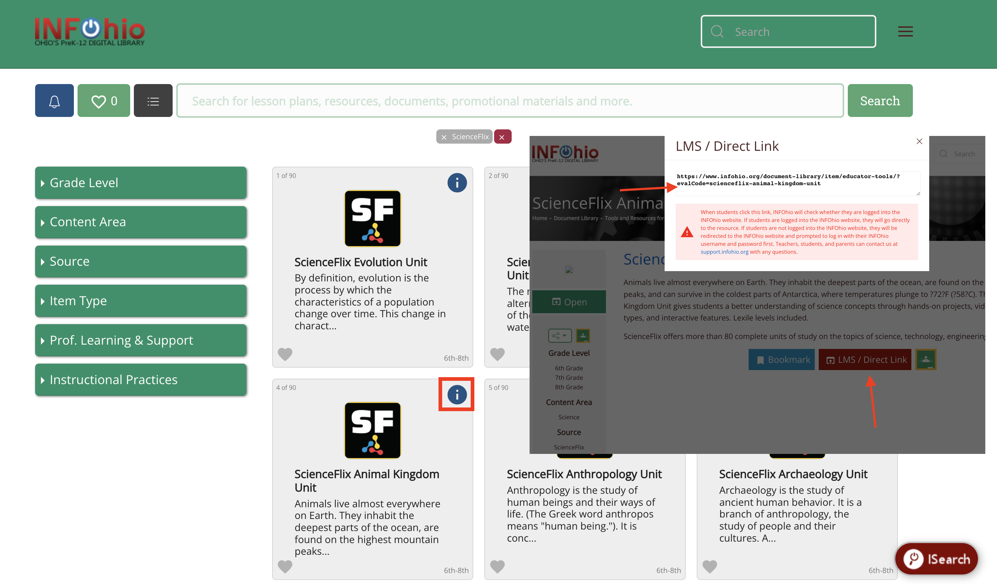This screenshot has height=584, width=997.
Task: Close the LMS / Direct Link dialog
Action: click(919, 141)
